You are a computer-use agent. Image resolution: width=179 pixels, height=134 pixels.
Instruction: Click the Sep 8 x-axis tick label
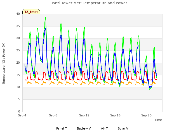[x=53, y=115]
